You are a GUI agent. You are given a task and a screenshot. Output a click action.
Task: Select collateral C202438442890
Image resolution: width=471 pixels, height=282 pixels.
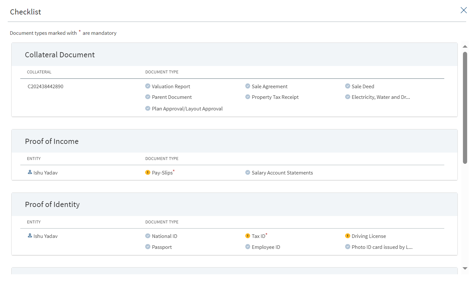[x=45, y=87]
